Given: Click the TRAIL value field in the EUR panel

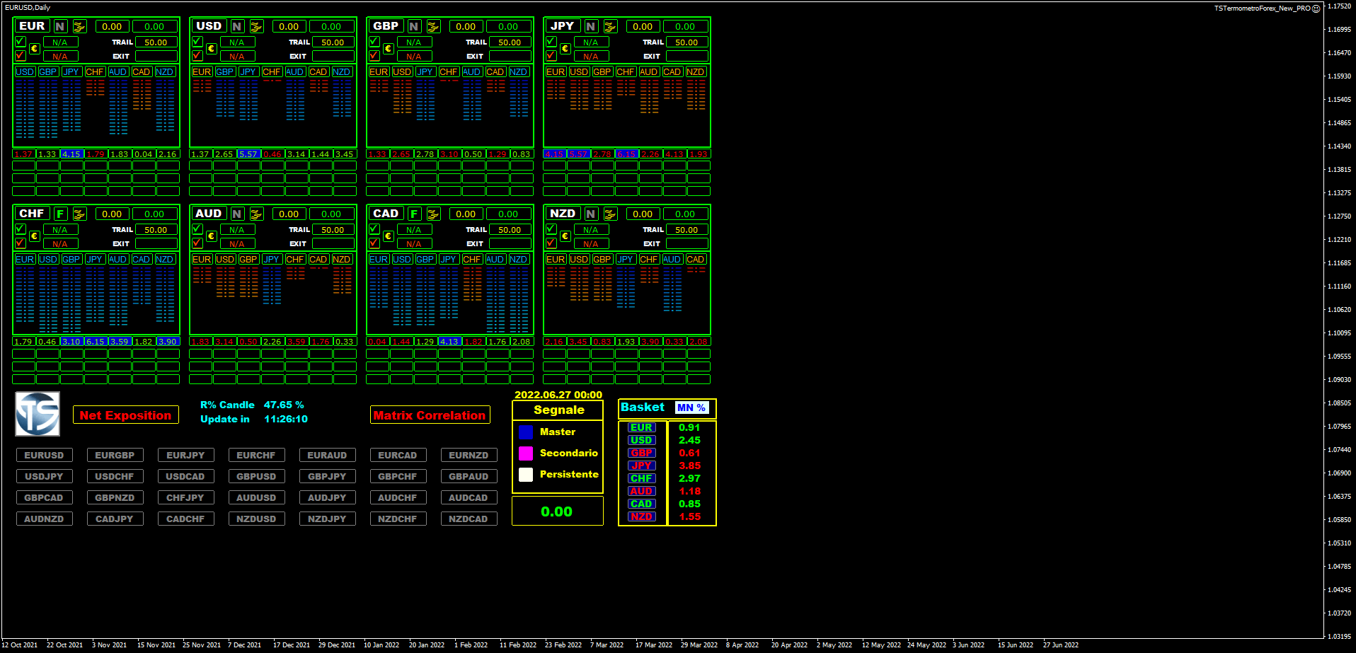Looking at the screenshot, I should pos(156,42).
